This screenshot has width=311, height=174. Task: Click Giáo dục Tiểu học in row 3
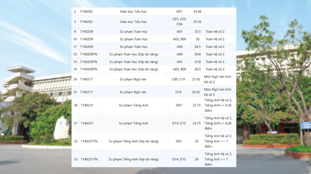point(133,22)
